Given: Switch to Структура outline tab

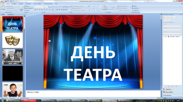Looking at the screenshot, I should (x=11, y=14).
